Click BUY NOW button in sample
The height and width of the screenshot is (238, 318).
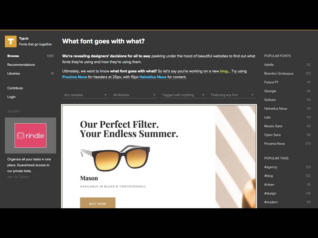pyautogui.click(x=97, y=203)
